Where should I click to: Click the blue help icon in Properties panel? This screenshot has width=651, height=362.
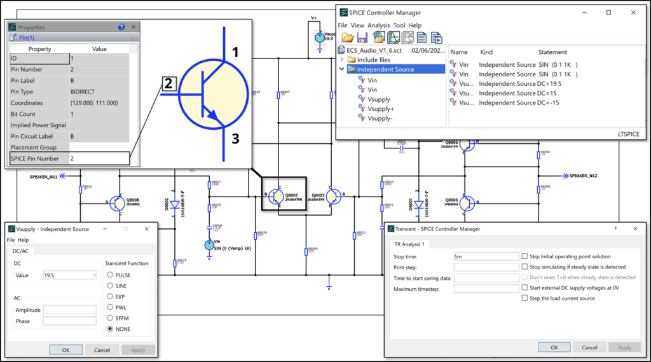(x=121, y=27)
